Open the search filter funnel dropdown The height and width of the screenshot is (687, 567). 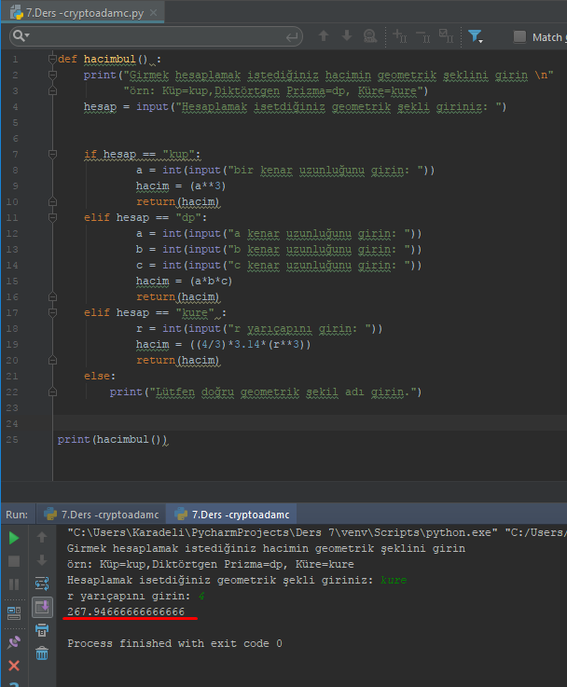(x=477, y=36)
